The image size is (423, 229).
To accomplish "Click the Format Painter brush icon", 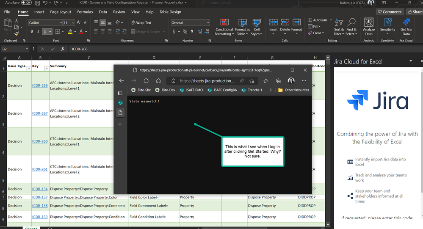I will click(x=17, y=33).
